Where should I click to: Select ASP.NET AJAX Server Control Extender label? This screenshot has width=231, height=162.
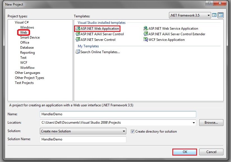tap(177, 34)
